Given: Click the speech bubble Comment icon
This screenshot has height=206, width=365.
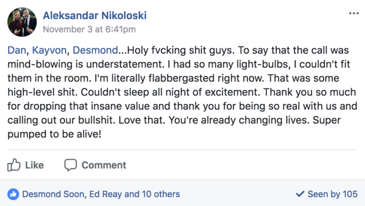Looking at the screenshot, I should click(x=70, y=165).
